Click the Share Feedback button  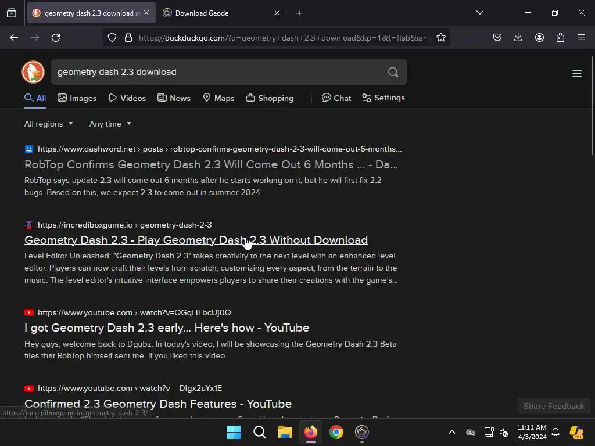554,406
